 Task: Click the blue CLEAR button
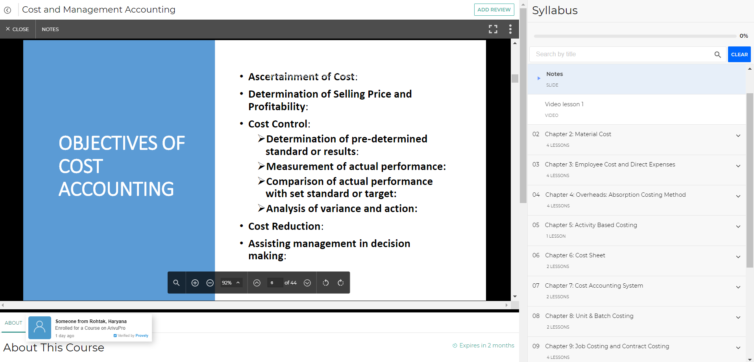[x=739, y=54]
